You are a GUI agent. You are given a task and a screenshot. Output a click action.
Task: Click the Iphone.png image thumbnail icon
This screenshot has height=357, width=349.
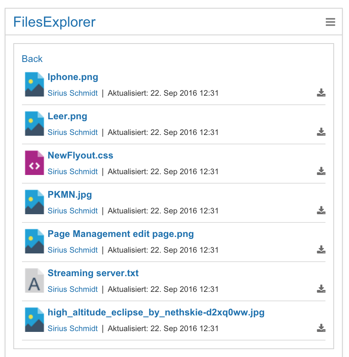pyautogui.click(x=34, y=84)
